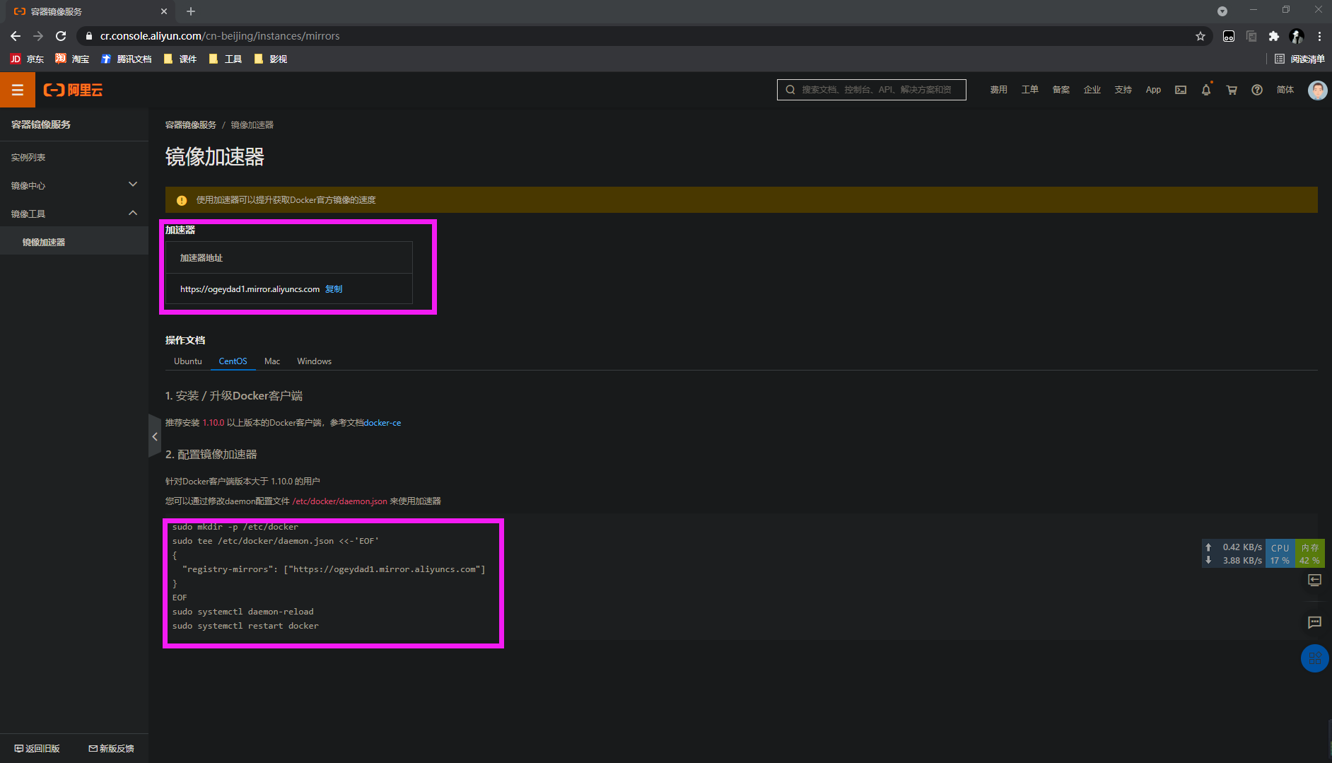Image resolution: width=1332 pixels, height=763 pixels.
Task: Open the notification bell
Action: [x=1206, y=90]
